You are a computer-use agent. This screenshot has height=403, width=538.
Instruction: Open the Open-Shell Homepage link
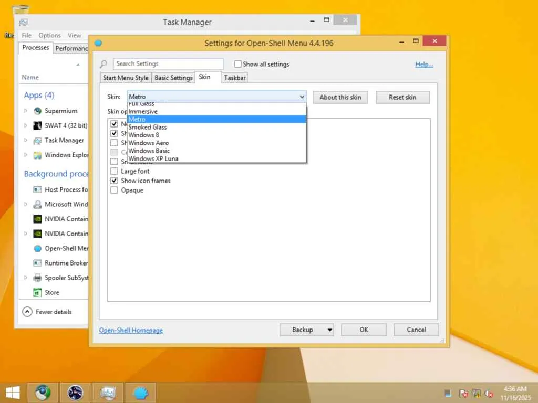click(x=131, y=331)
